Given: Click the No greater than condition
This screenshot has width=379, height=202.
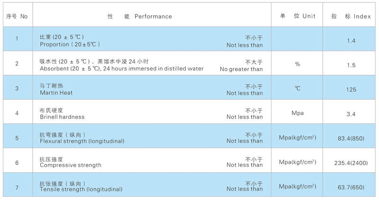Looking at the screenshot, I should [x=241, y=69].
